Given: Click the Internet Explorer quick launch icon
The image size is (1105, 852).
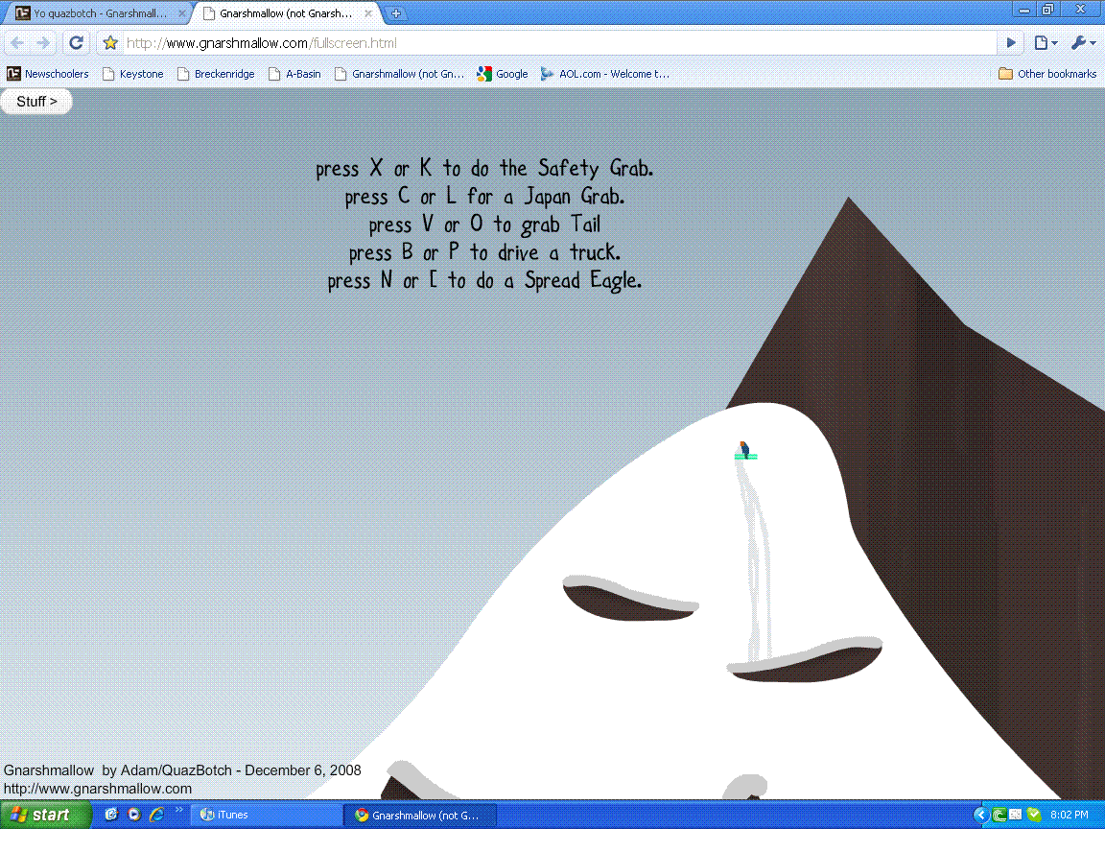Looking at the screenshot, I should click(156, 815).
